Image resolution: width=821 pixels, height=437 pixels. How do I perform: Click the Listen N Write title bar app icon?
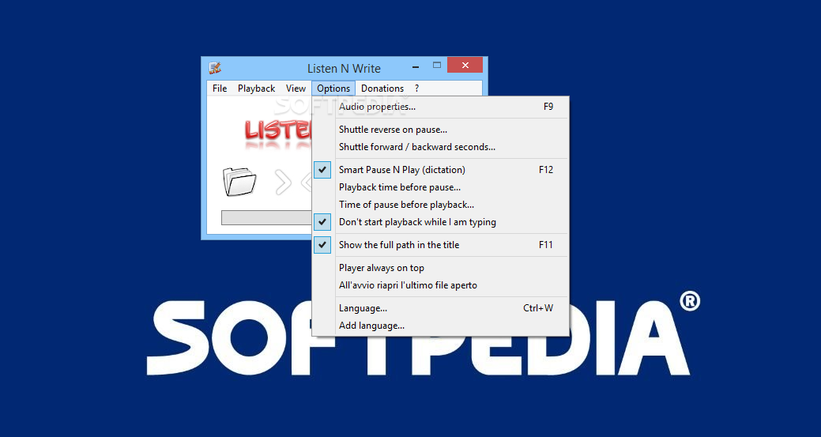coord(215,68)
